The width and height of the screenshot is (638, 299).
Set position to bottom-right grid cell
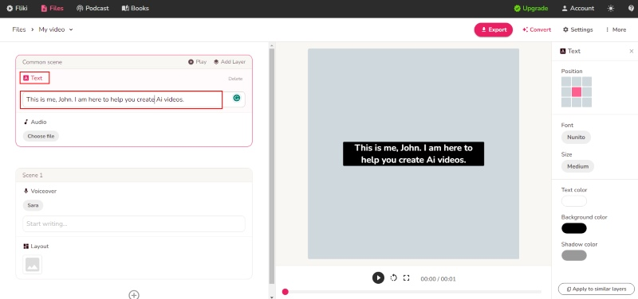pyautogui.click(x=587, y=103)
